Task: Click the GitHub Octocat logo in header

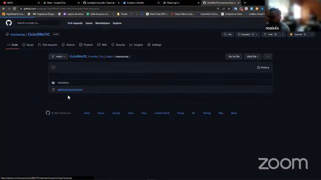Action: click(9, 23)
